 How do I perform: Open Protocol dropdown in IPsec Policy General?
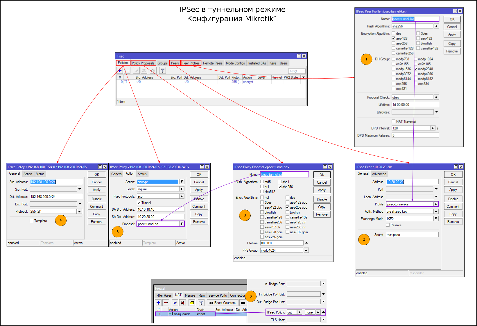click(x=80, y=211)
